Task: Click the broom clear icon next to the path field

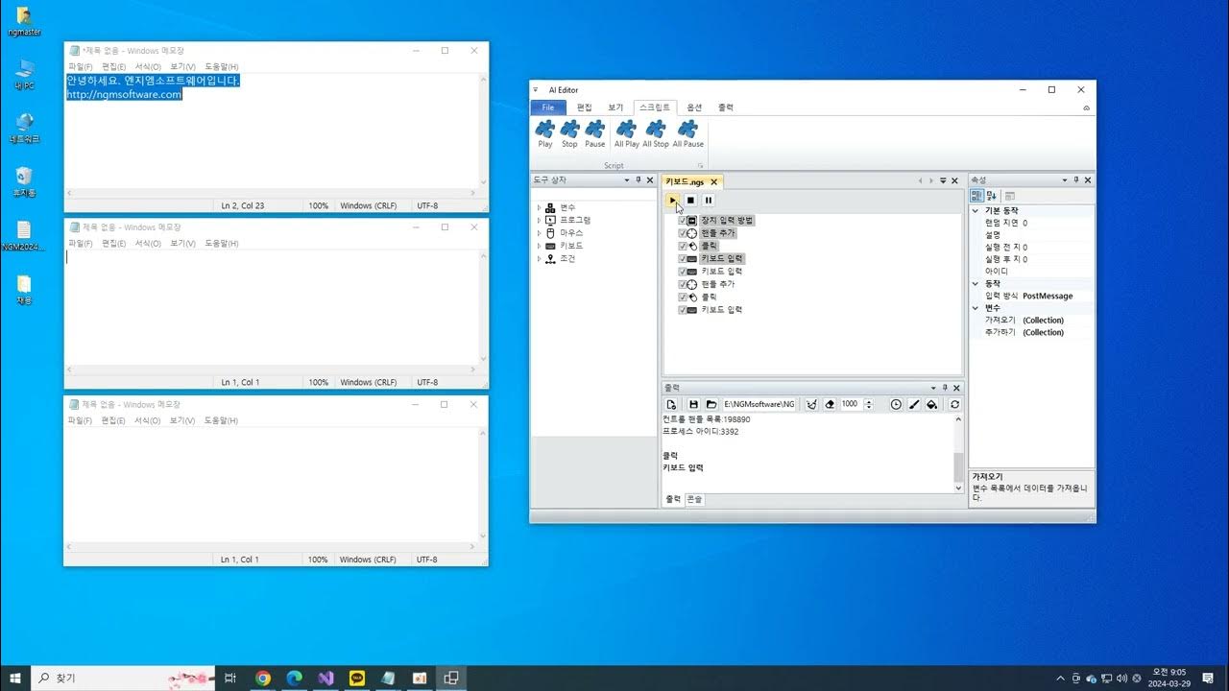Action: pos(811,404)
